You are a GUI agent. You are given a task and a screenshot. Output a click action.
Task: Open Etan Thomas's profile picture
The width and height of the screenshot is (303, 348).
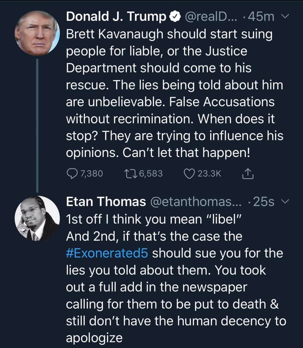[x=37, y=218]
